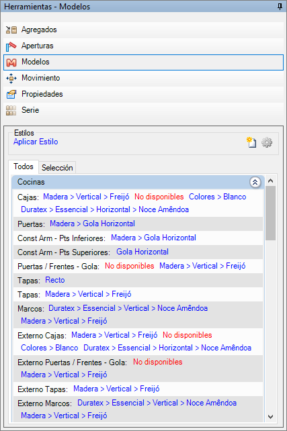Click the Cocinas section header

[138, 182]
